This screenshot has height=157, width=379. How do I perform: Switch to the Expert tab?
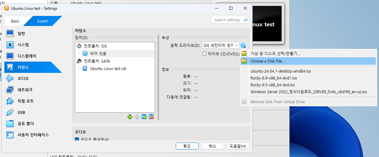pos(43,21)
